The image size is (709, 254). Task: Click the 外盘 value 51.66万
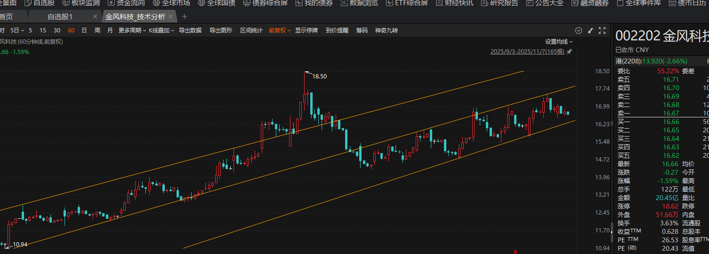click(x=668, y=215)
